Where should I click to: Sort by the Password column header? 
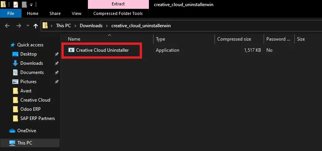click(x=278, y=39)
